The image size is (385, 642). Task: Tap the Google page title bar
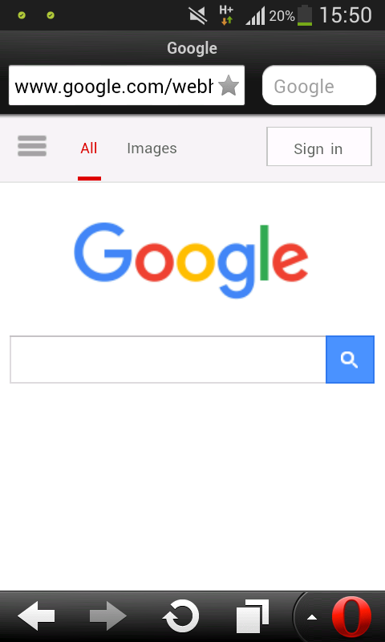192,48
